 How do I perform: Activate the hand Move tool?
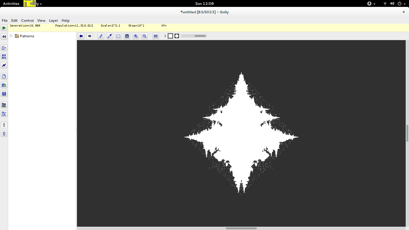[x=127, y=36]
